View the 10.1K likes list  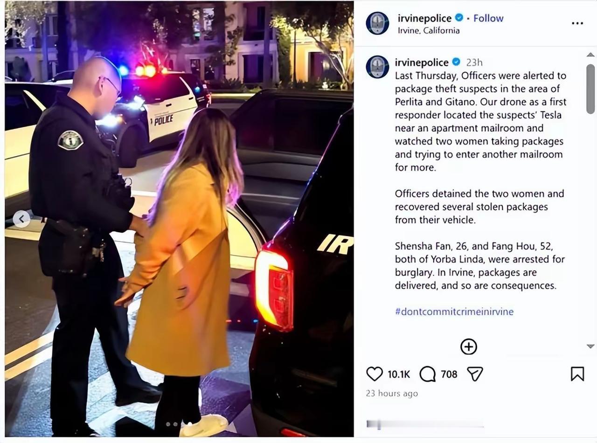click(x=399, y=374)
